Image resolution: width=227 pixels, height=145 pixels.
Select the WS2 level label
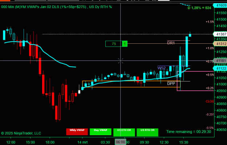point(161,68)
